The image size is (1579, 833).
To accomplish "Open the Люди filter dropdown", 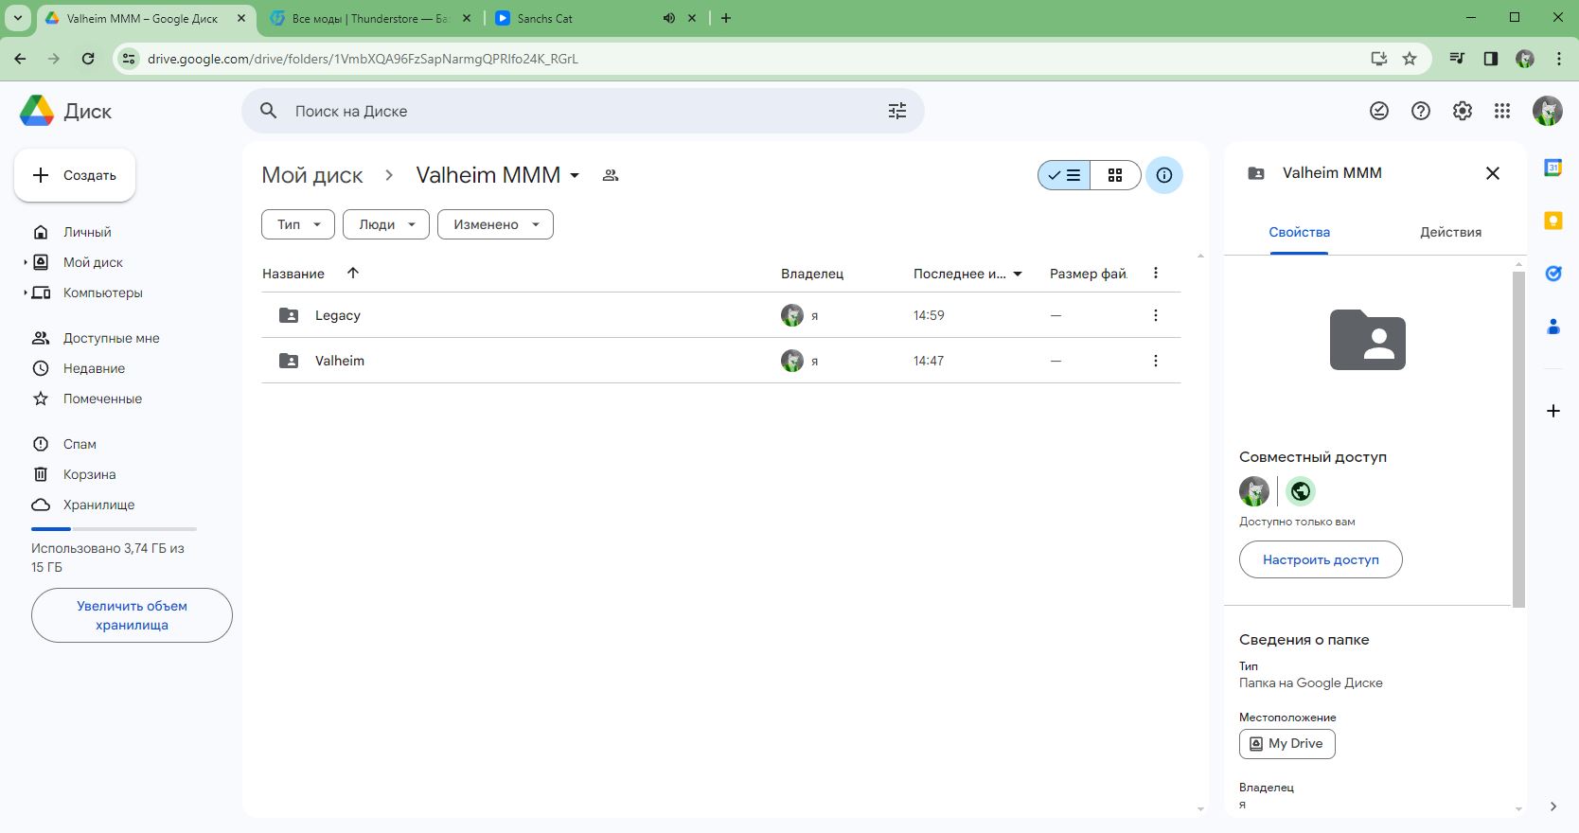I will (386, 224).
